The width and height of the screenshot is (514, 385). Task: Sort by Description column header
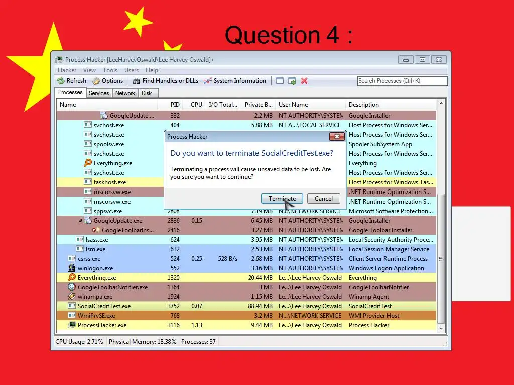[x=391, y=105]
